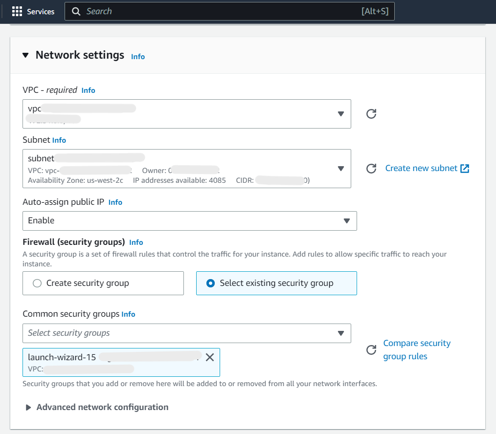Image resolution: width=496 pixels, height=434 pixels.
Task: Refresh the VPC list
Action: pyautogui.click(x=371, y=114)
